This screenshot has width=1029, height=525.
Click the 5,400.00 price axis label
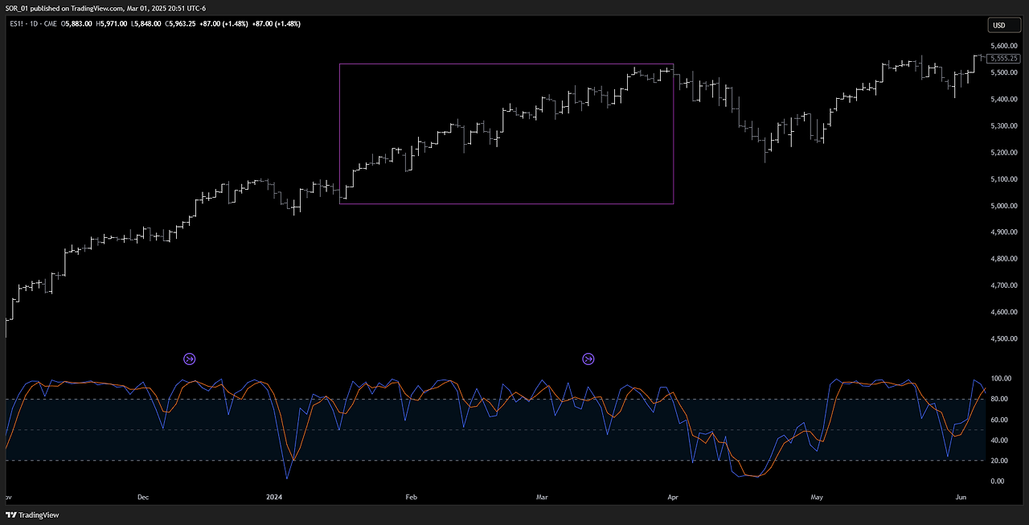coord(1005,100)
